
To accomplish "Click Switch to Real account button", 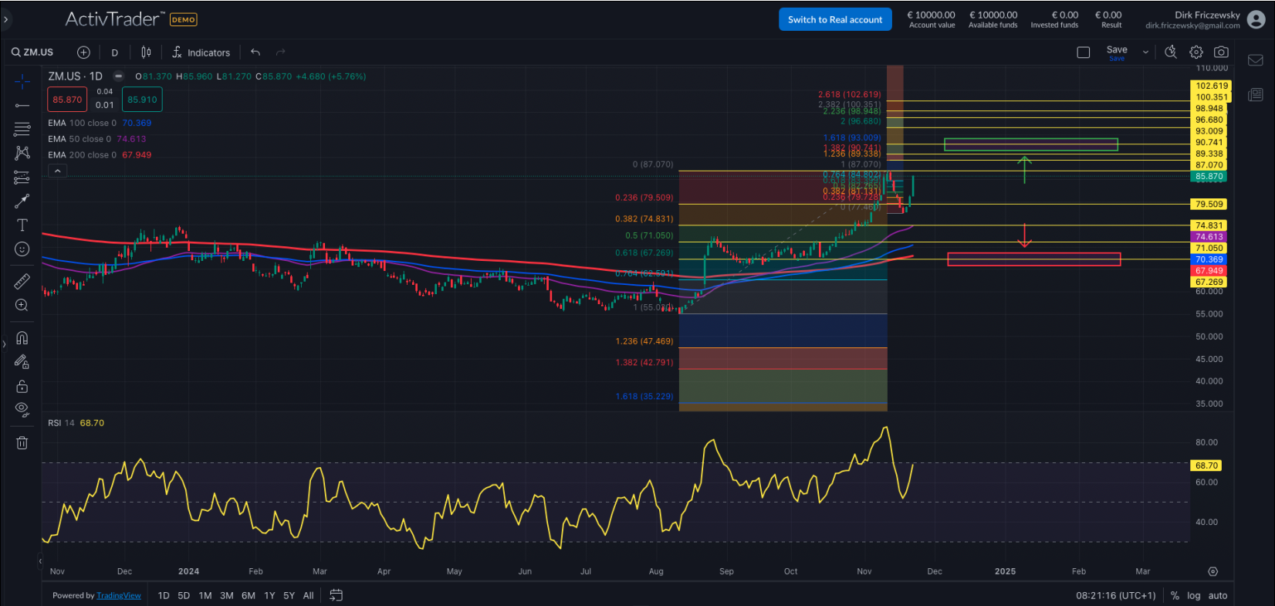I will [834, 19].
